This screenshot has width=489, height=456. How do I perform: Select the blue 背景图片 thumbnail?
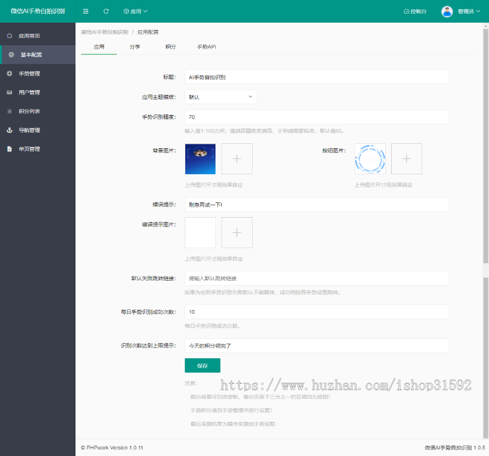pyautogui.click(x=200, y=159)
